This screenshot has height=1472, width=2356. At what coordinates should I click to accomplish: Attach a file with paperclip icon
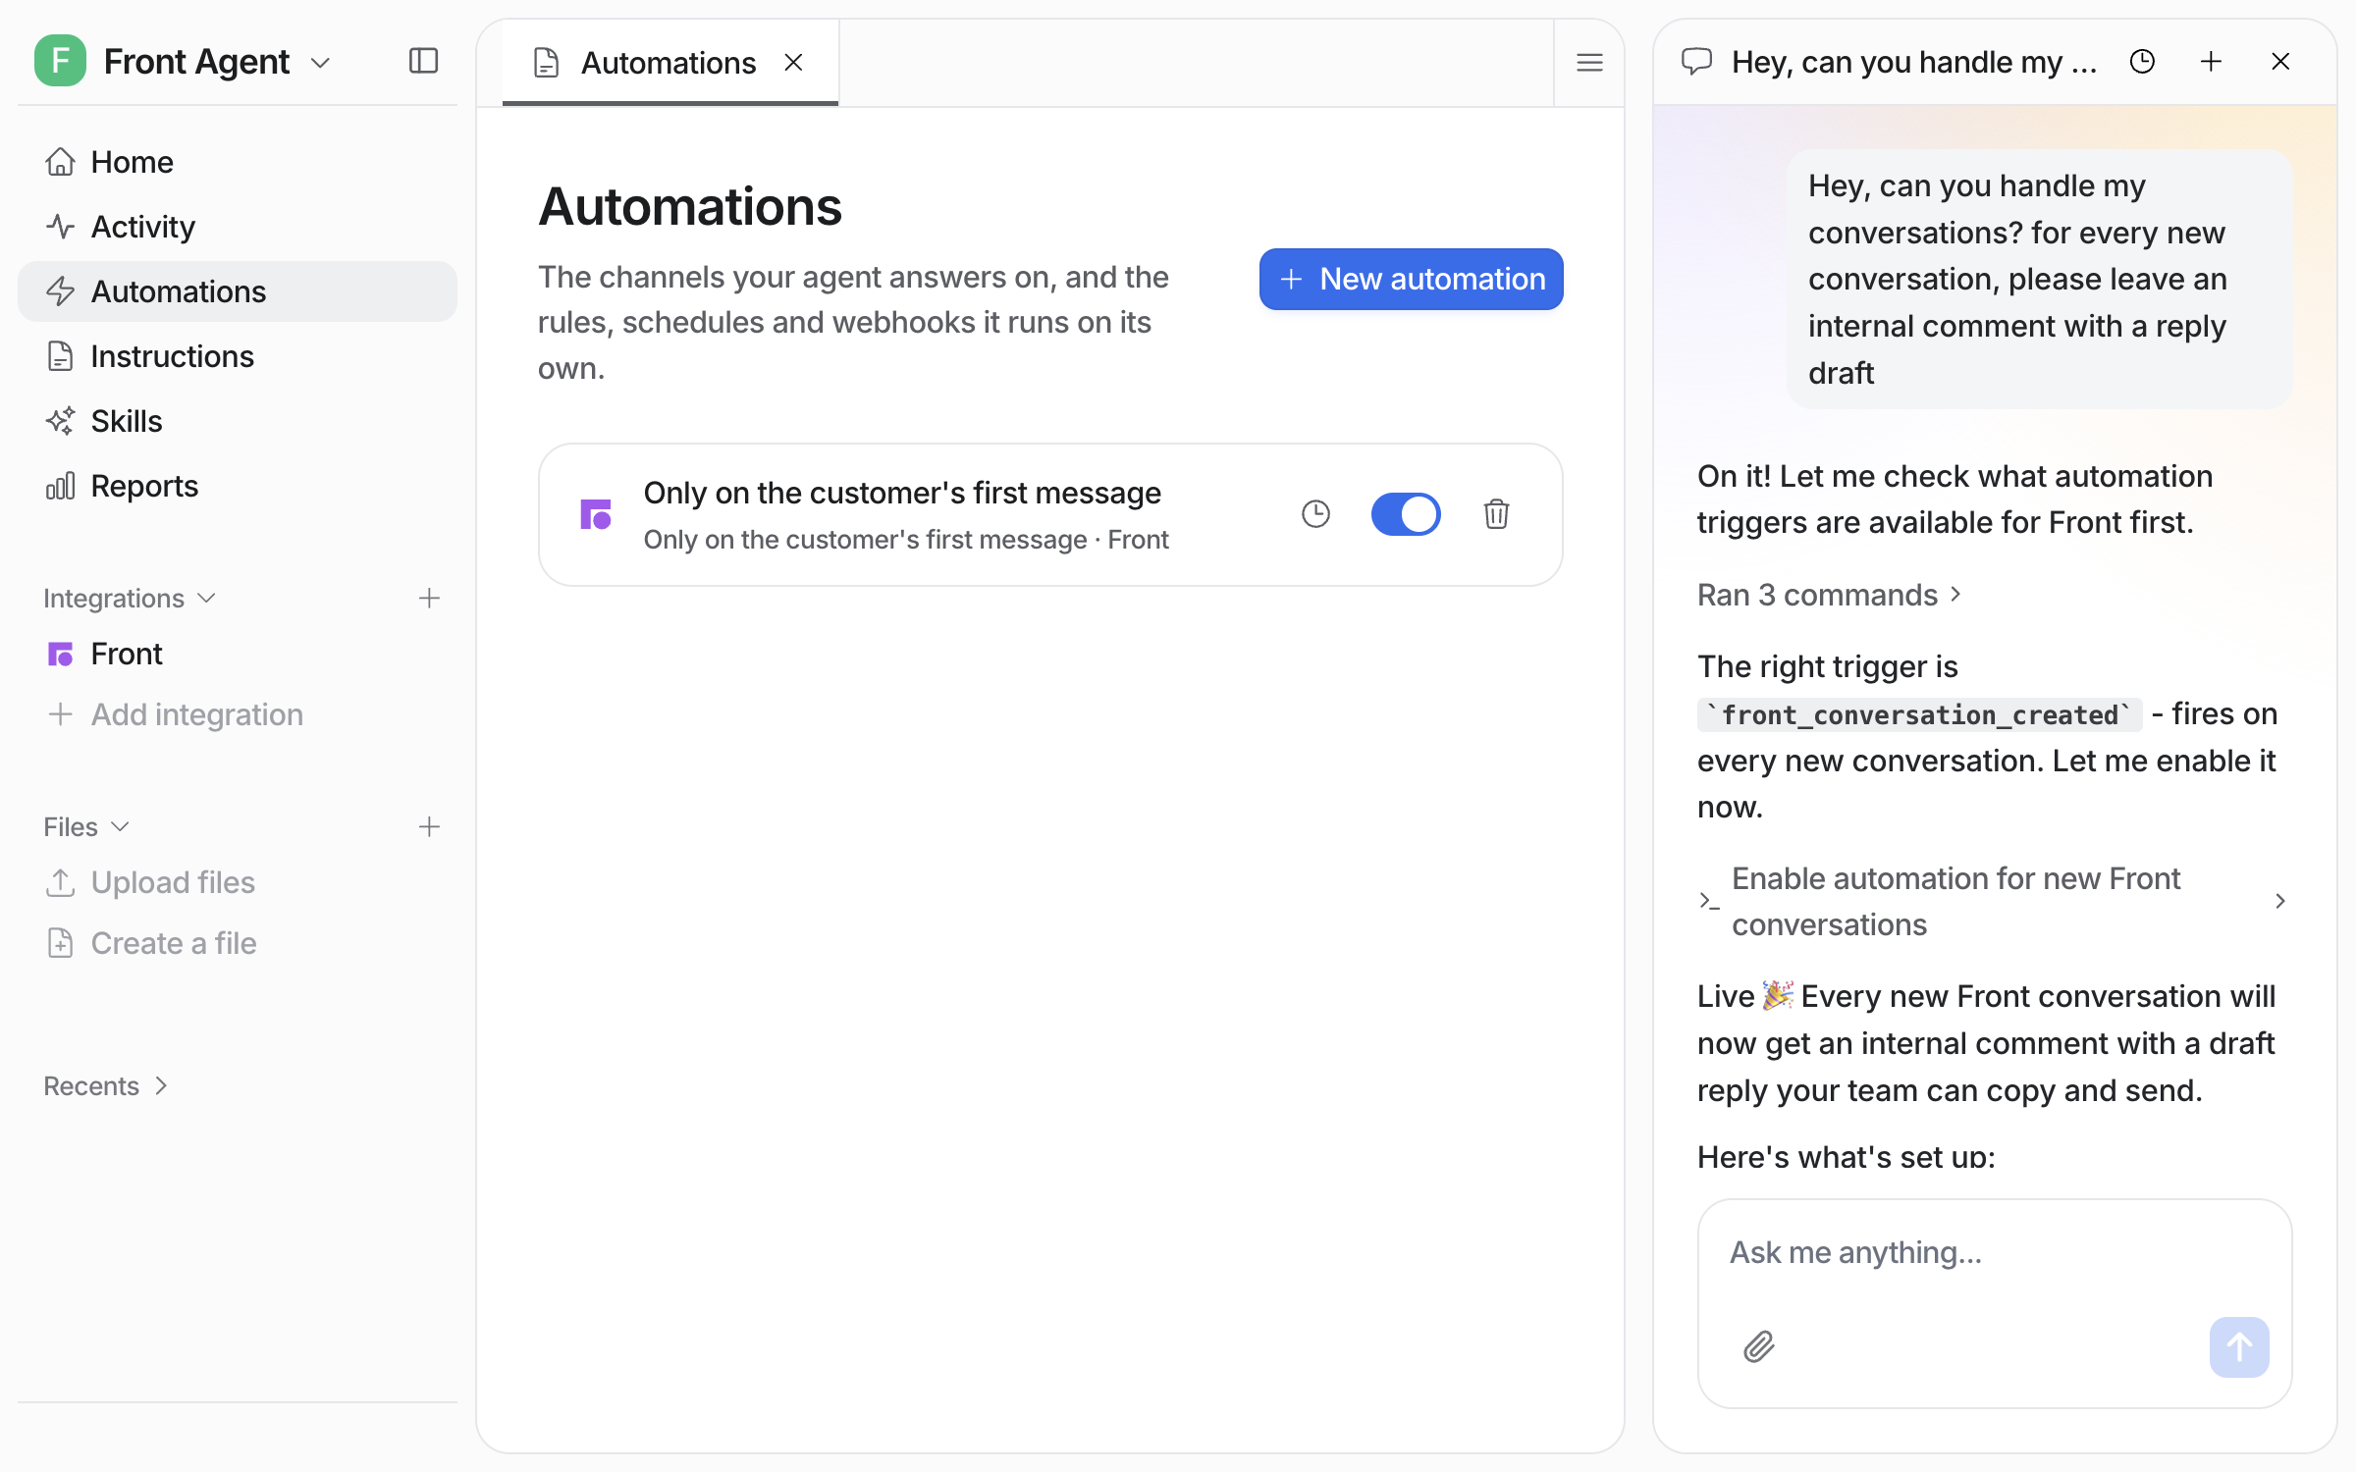tap(1759, 1347)
